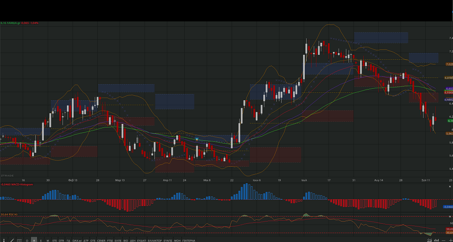Click the MACD-Histogram indicator label
453x242 pixels.
(x=21, y=185)
